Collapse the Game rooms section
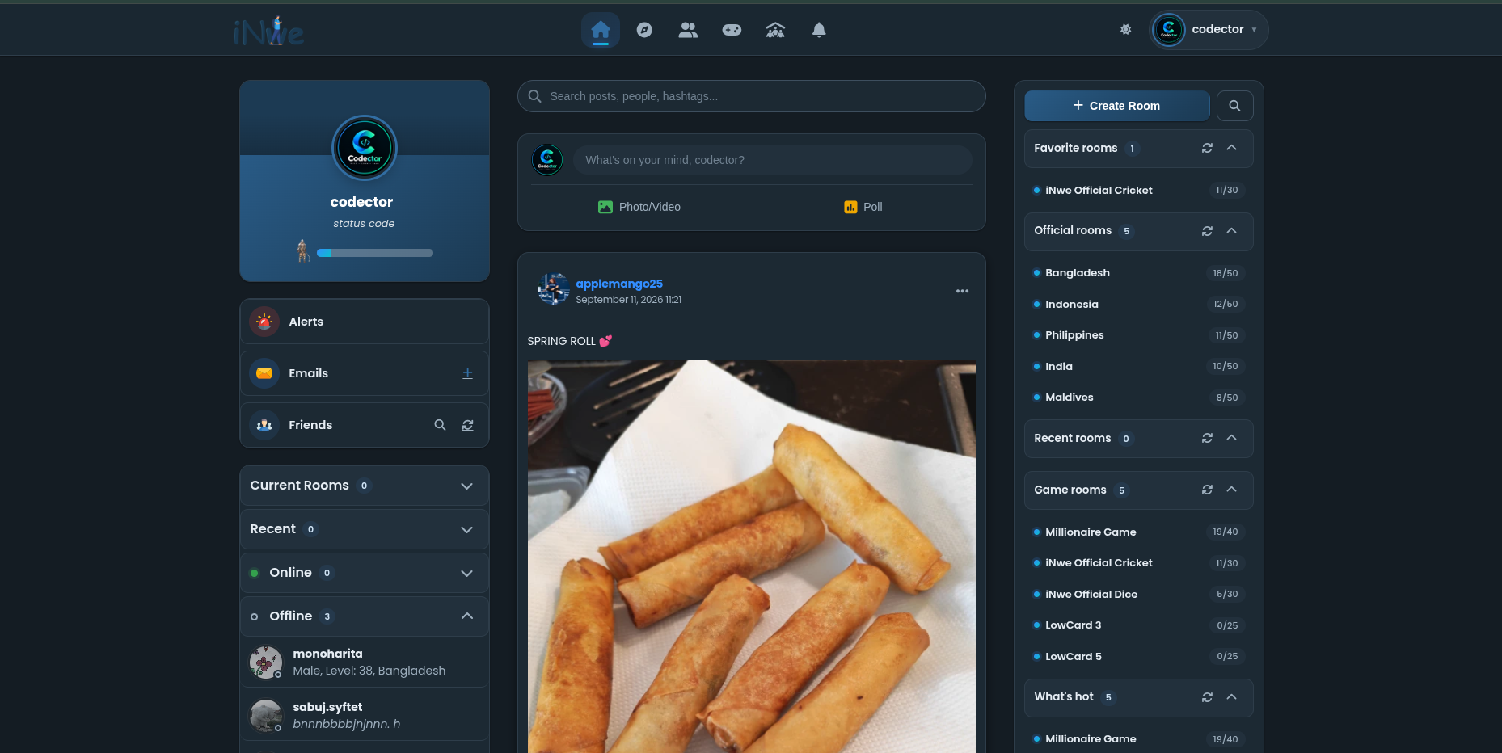The width and height of the screenshot is (1502, 753). 1231,490
